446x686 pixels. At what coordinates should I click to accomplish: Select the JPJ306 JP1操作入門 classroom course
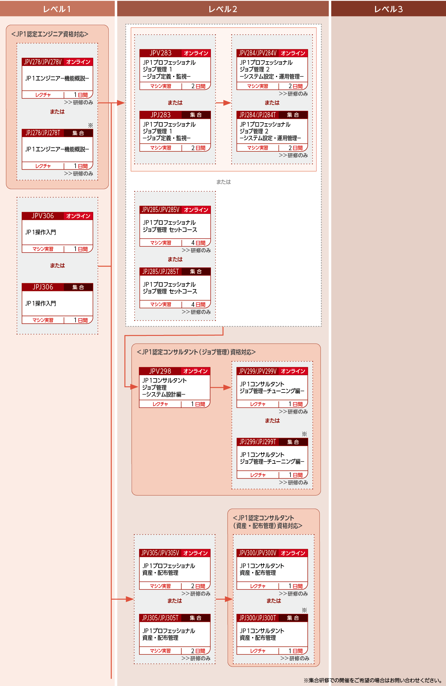[x=57, y=303]
